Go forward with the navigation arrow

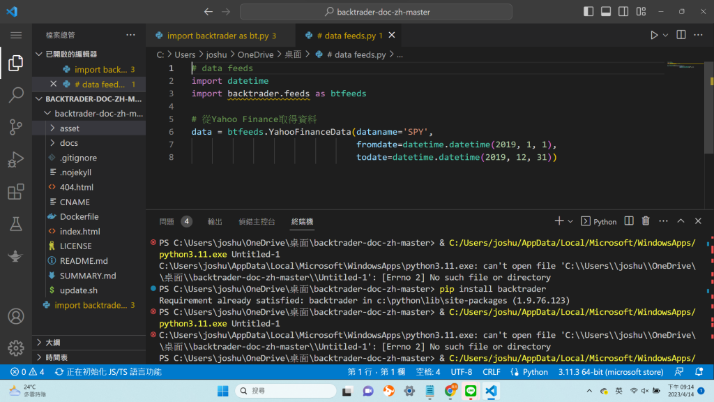point(226,12)
